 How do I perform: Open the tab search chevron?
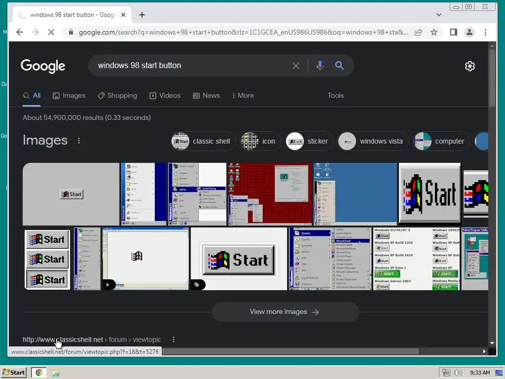pos(438,15)
